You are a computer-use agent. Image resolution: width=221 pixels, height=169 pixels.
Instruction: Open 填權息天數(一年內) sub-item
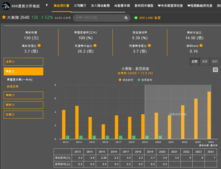pyautogui.click(x=20, y=80)
